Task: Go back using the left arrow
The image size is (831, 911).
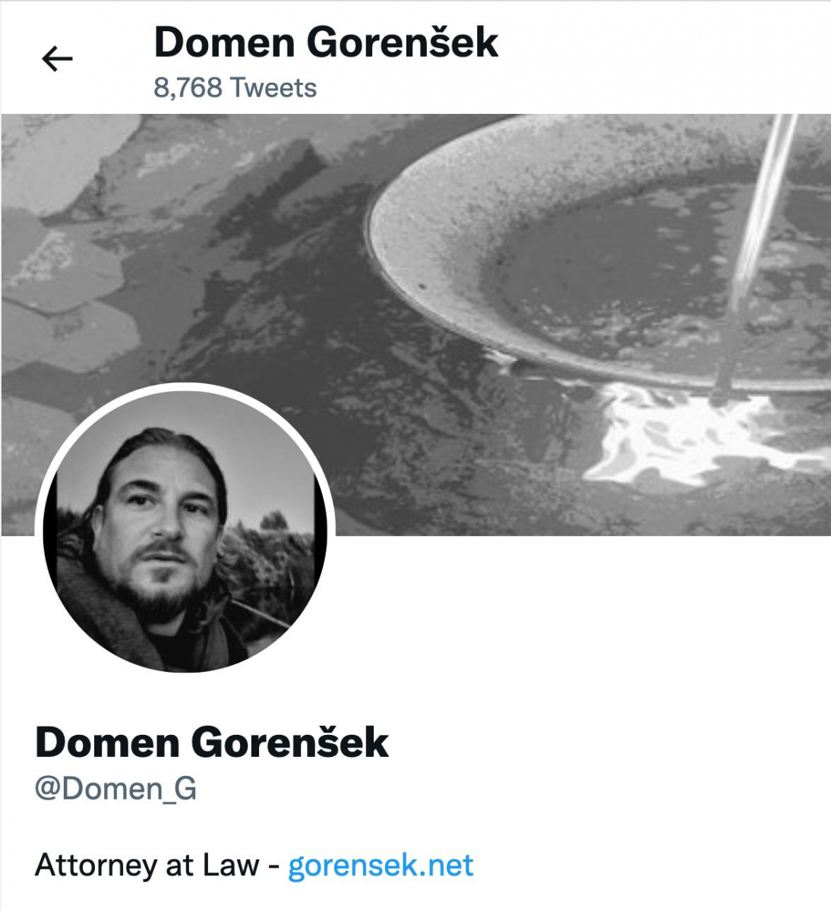Action: (x=57, y=58)
